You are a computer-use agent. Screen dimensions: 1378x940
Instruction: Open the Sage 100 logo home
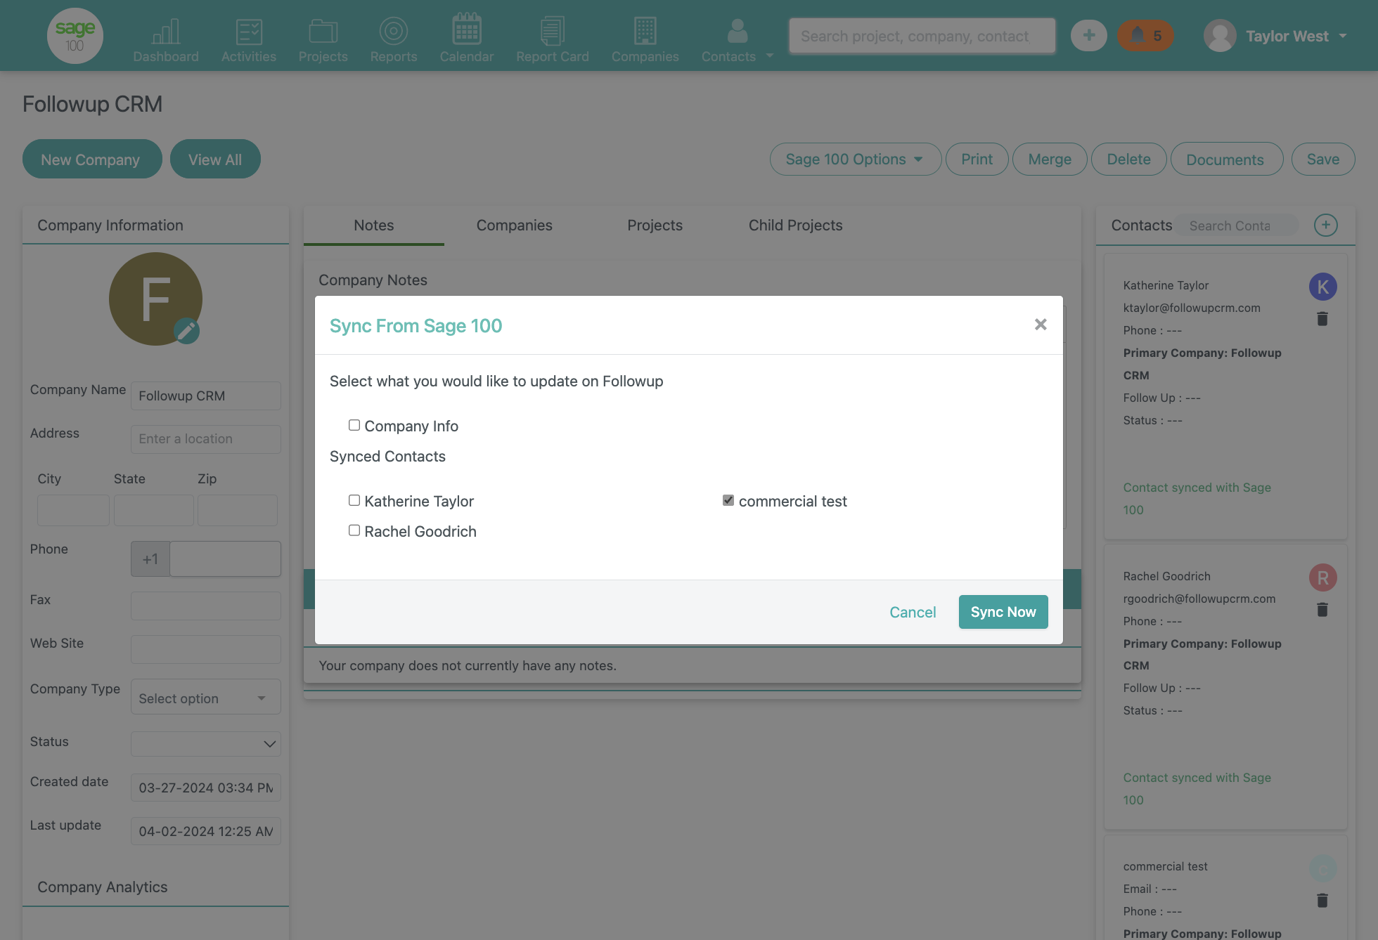pyautogui.click(x=75, y=36)
